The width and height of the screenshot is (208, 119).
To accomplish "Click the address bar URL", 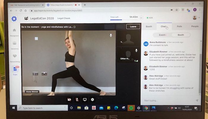I will 58,10.
